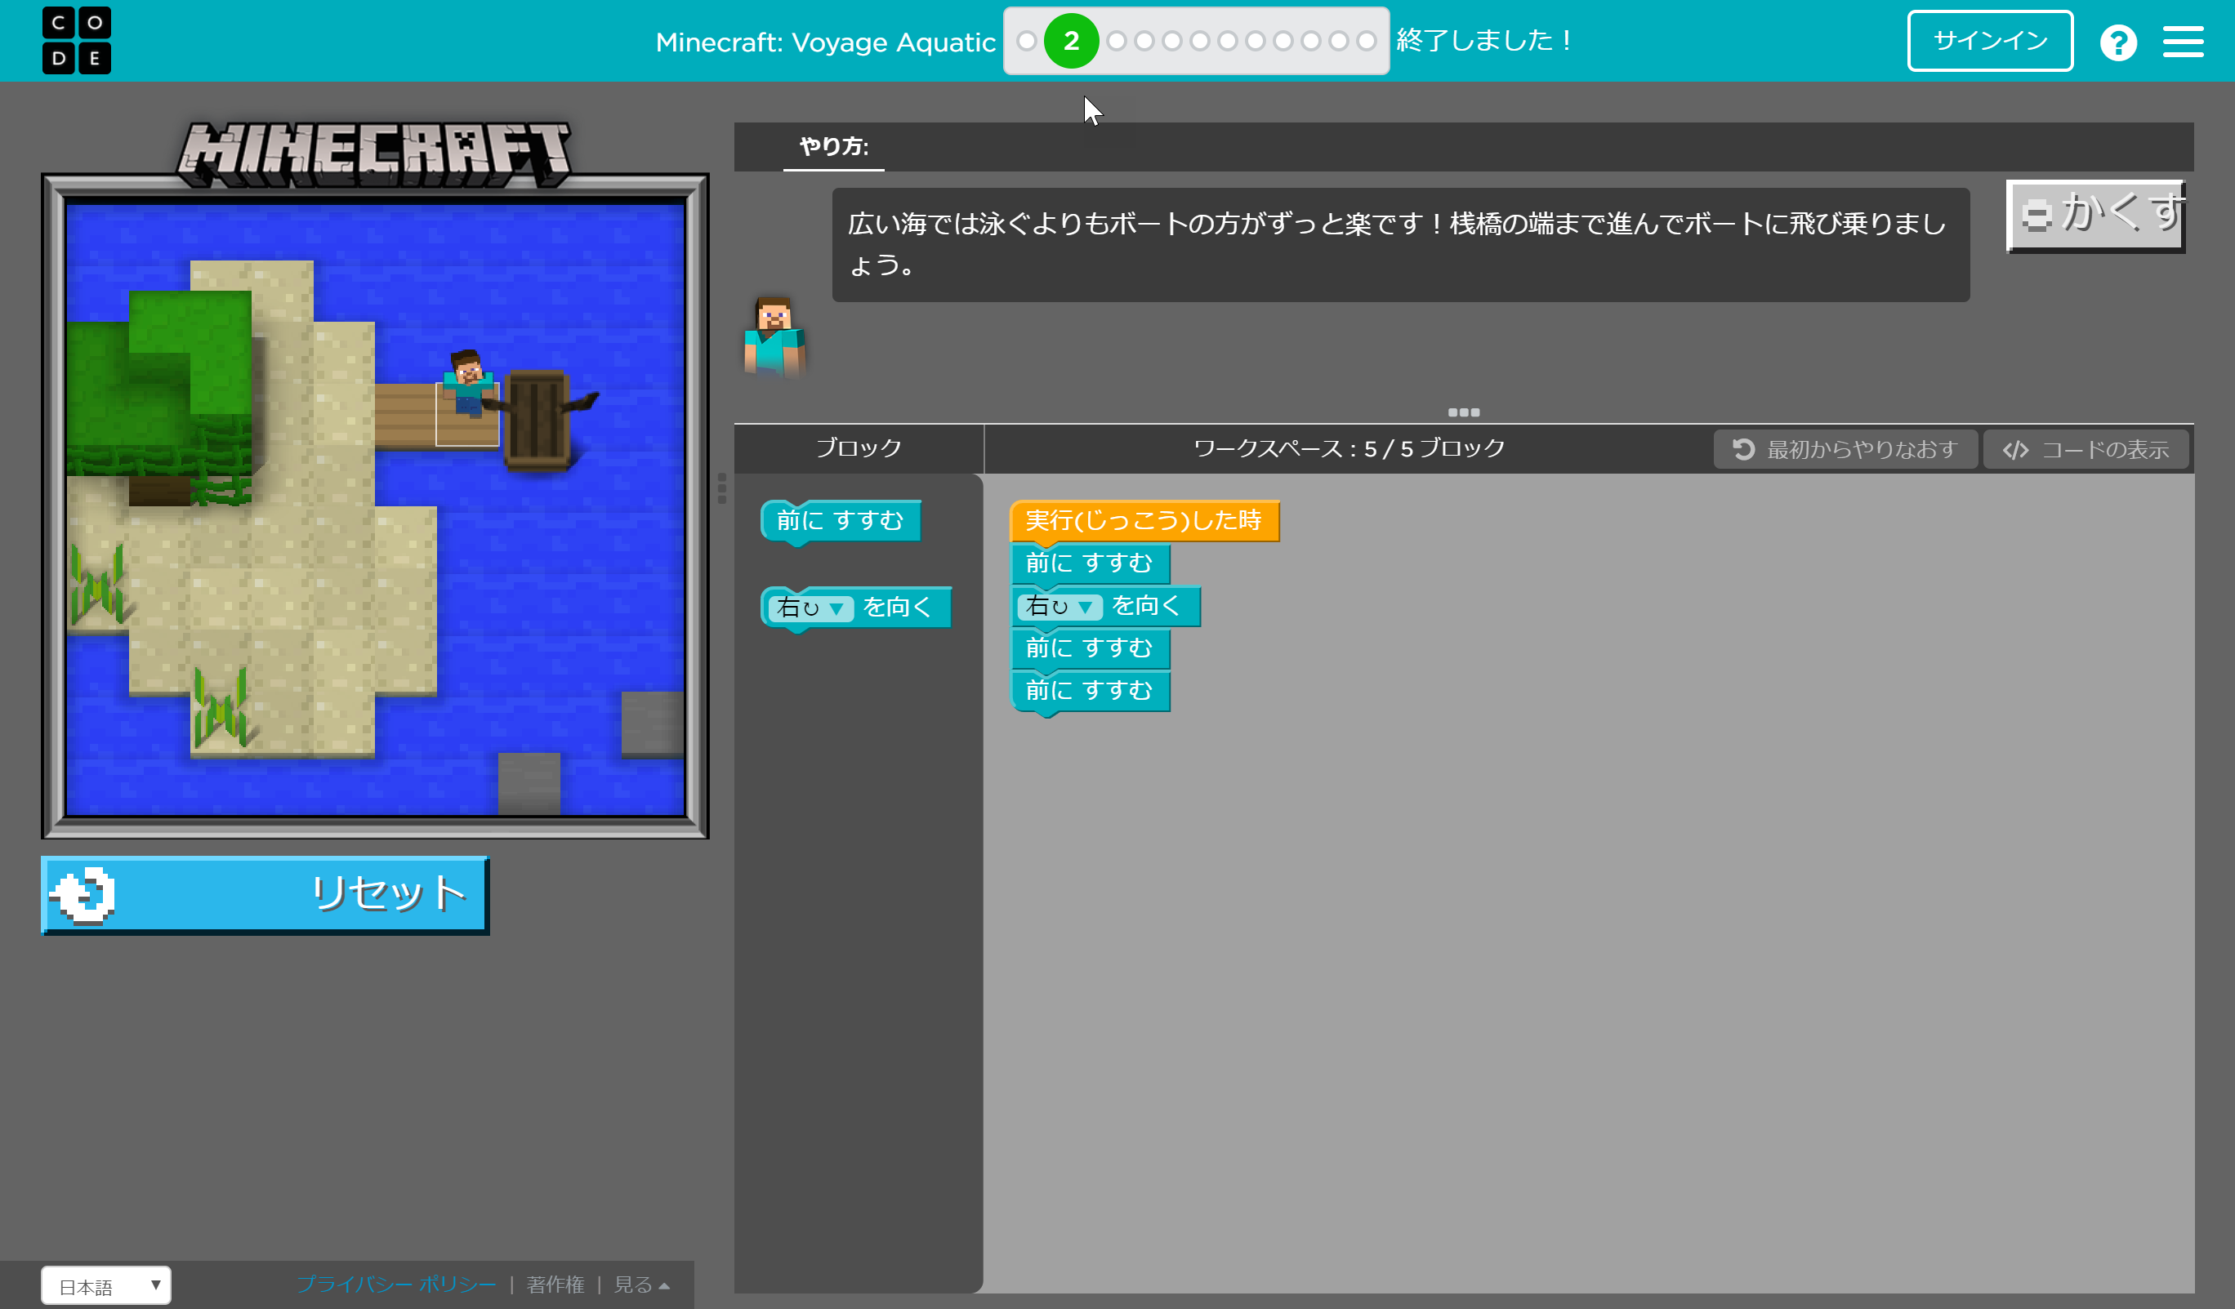
Task: Open direction dropdown on toolbox 右を向く block
Action: click(x=837, y=608)
